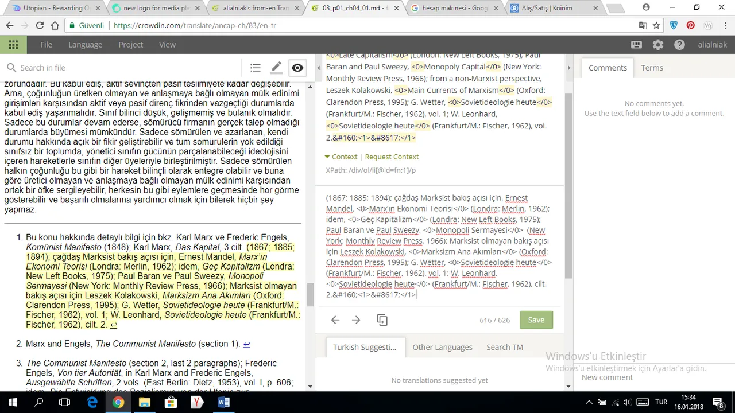
Task: Switch to the Terms tab
Action: (x=652, y=68)
